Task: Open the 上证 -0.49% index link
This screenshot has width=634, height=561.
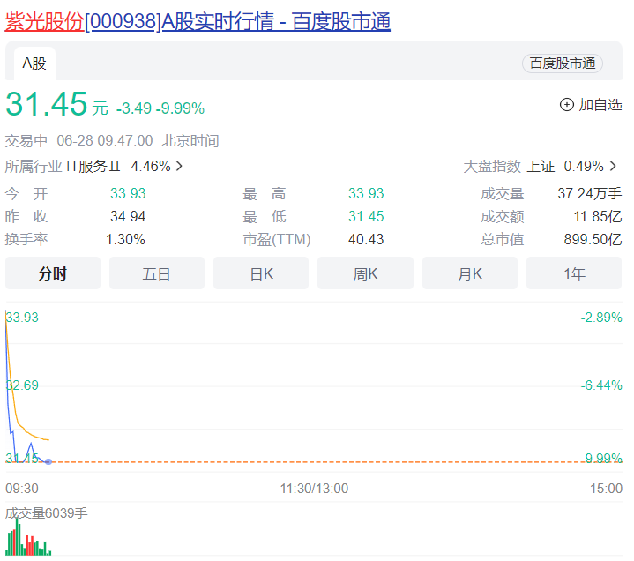Action: (565, 166)
